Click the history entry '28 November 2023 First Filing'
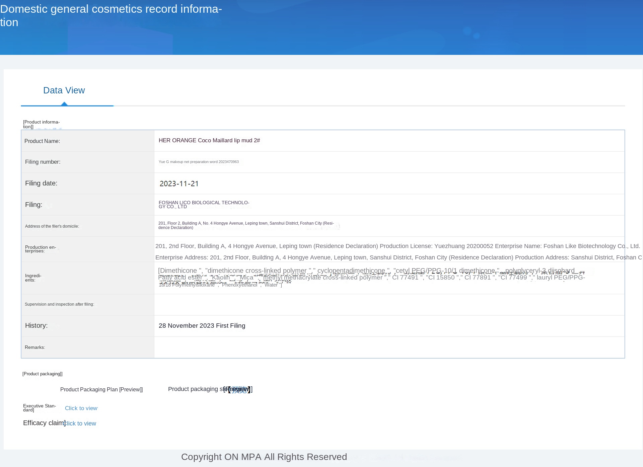The width and height of the screenshot is (643, 467). click(x=202, y=326)
